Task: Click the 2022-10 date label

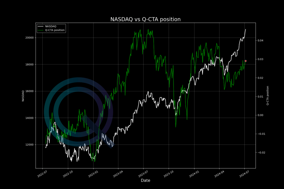Action: click(68, 174)
